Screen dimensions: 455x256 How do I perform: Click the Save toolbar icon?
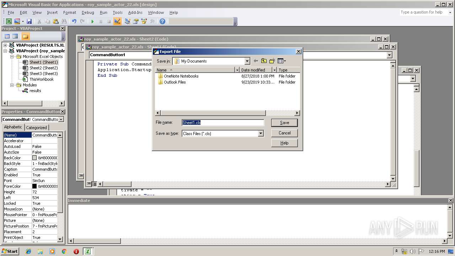click(29, 21)
